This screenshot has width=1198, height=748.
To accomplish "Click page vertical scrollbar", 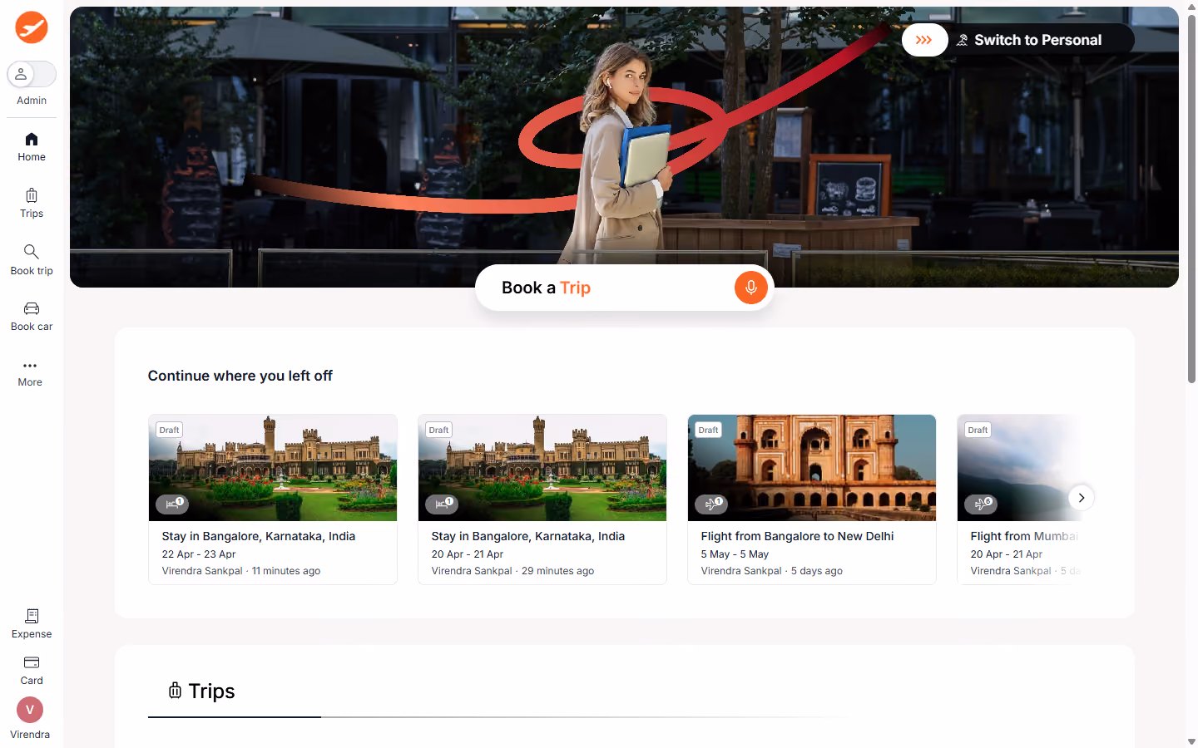I will click(x=1191, y=199).
